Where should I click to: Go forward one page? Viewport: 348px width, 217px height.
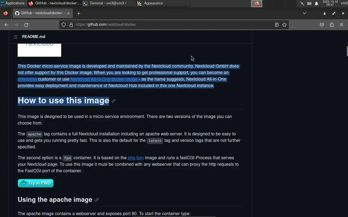16,25
